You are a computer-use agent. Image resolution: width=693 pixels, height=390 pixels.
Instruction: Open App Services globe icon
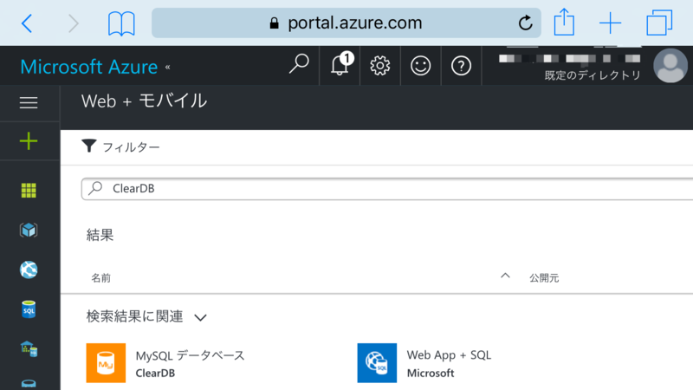(x=29, y=270)
